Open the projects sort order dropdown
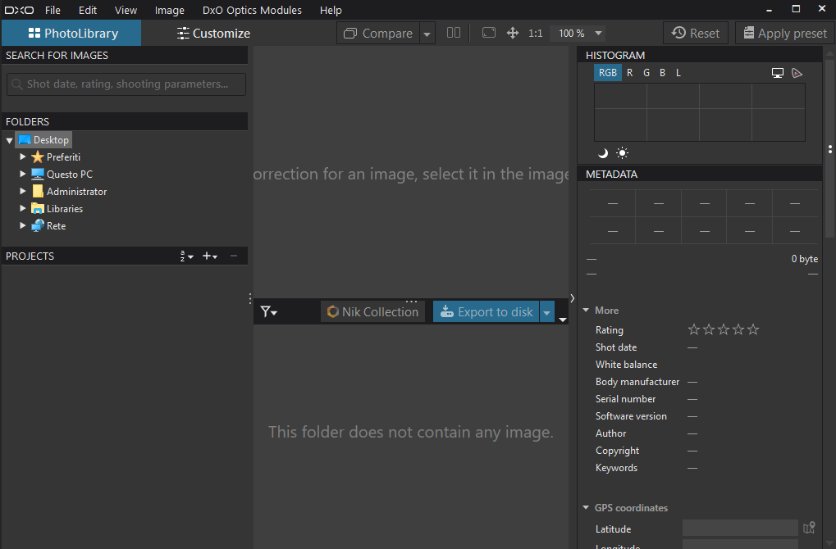Viewport: 836px width, 549px height. pyautogui.click(x=186, y=256)
